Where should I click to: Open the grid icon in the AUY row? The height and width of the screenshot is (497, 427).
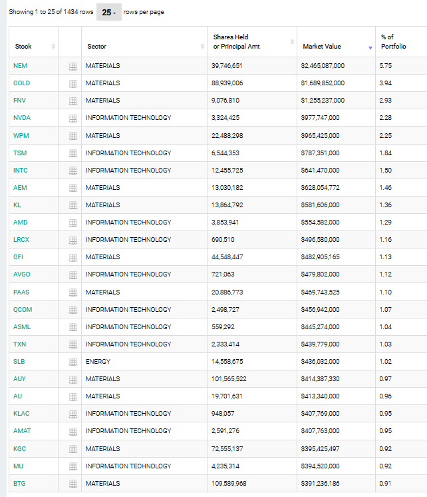pyautogui.click(x=73, y=380)
